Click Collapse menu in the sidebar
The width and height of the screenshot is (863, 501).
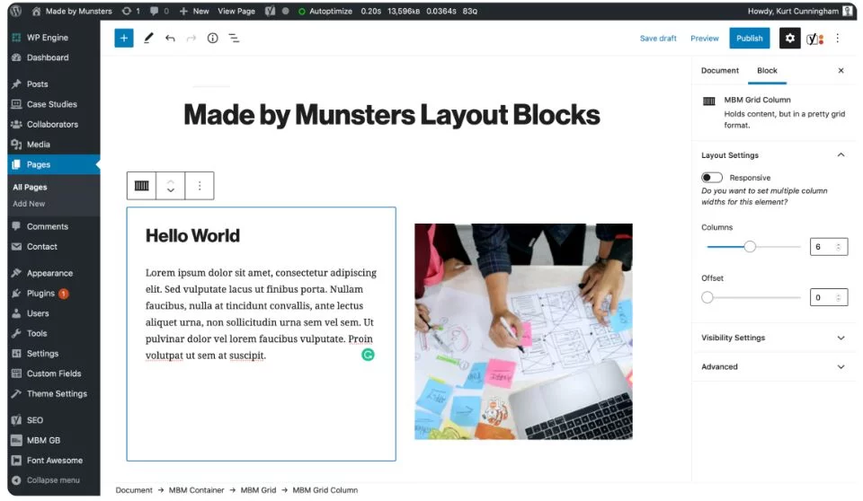[x=52, y=480]
